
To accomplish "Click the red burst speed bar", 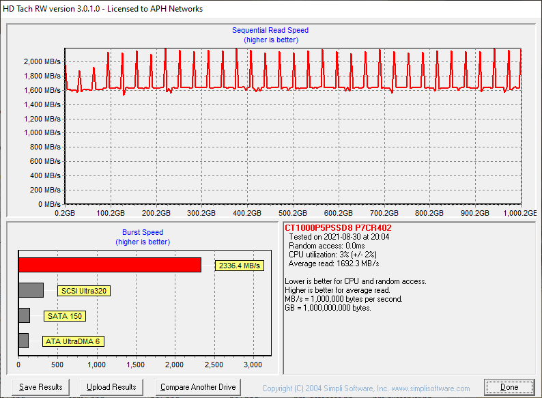I will 109,265.
